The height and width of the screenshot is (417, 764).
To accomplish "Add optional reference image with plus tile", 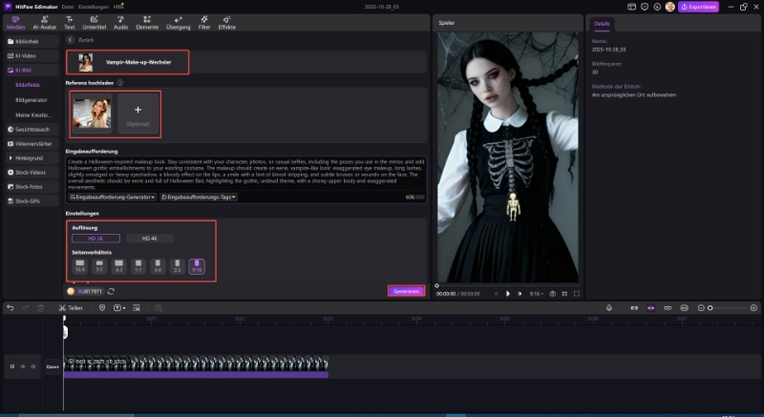I will click(138, 115).
